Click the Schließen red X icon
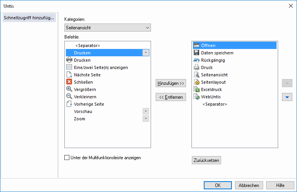Image resolution: width=297 pixels, height=192 pixels. pos(69,82)
